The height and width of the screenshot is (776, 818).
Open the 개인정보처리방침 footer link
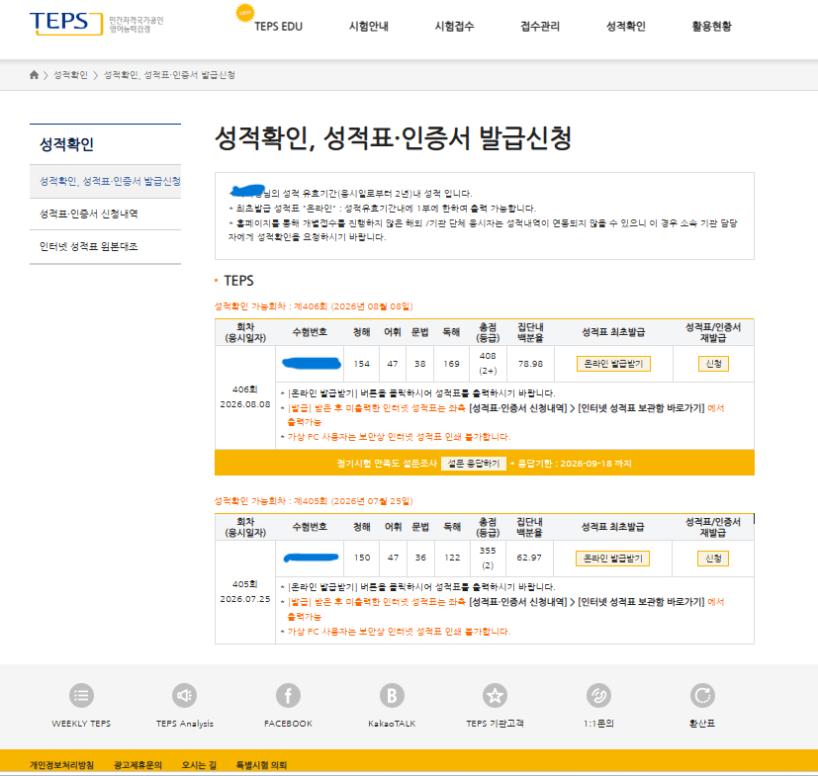click(61, 765)
